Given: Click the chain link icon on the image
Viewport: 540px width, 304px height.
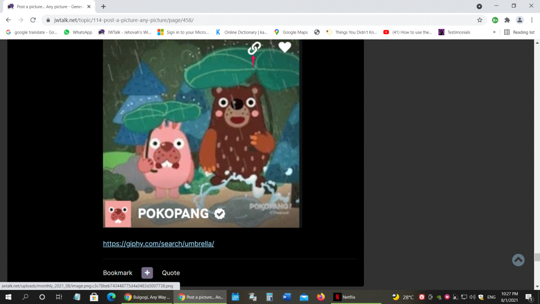Looking at the screenshot, I should tap(254, 48).
